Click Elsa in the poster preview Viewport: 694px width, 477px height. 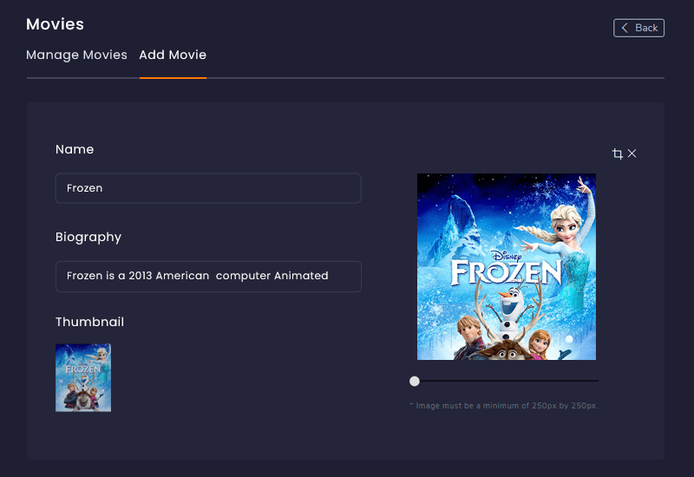tap(562, 217)
